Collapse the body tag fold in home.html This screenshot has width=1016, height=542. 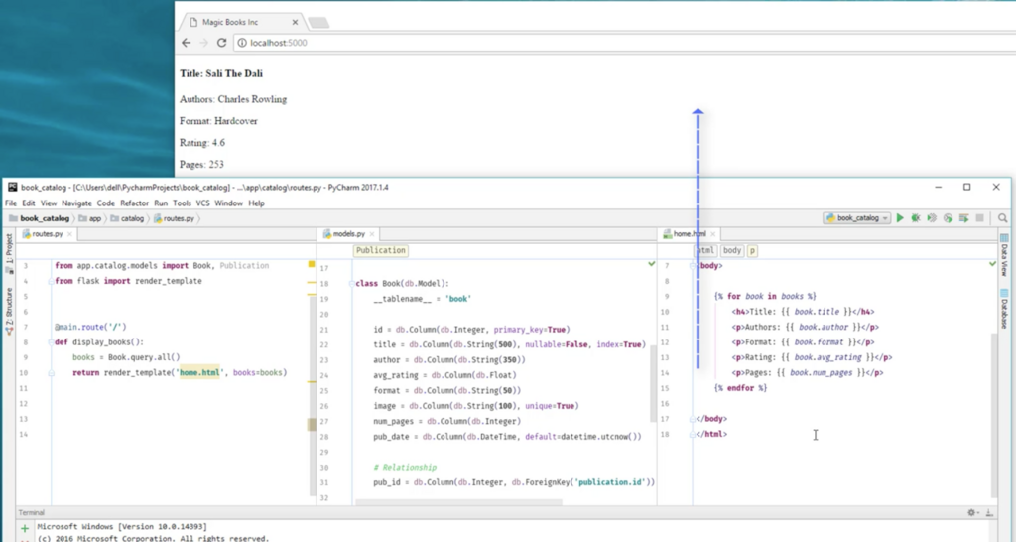[693, 266]
